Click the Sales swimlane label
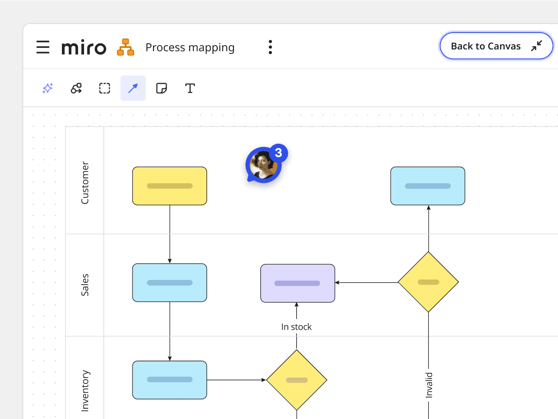558x419 pixels. click(85, 285)
